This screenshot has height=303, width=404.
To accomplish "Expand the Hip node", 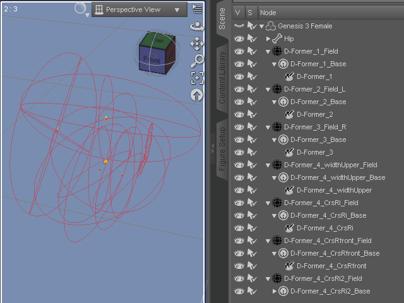I will pyautogui.click(x=268, y=39).
